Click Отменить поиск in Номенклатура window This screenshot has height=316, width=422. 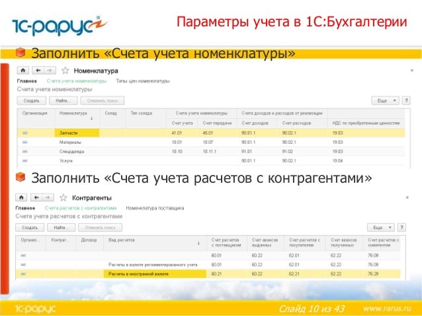pos(103,101)
